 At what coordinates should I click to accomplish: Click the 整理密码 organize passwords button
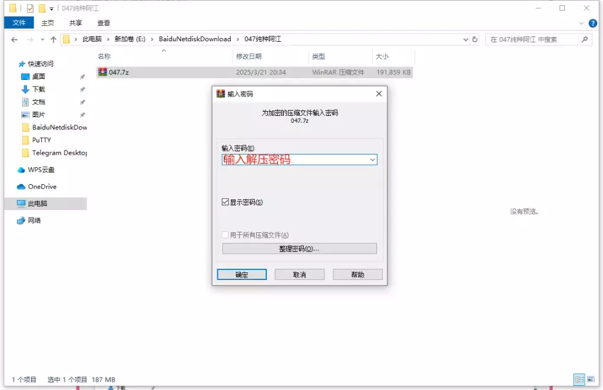pyautogui.click(x=300, y=248)
